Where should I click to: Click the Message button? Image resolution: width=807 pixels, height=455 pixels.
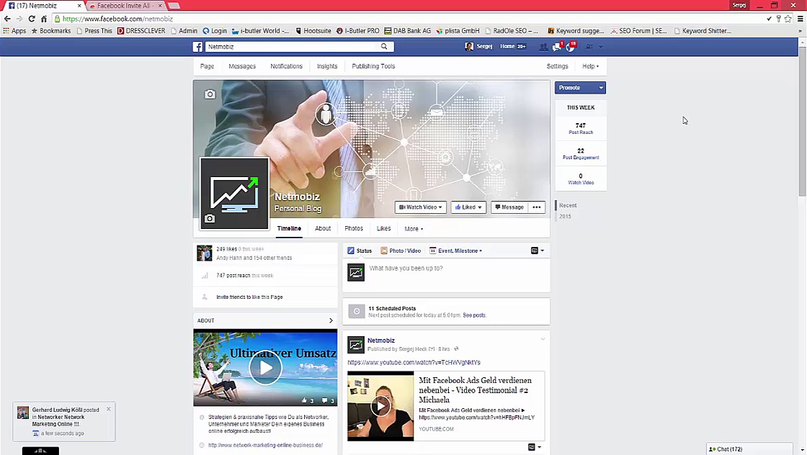[x=509, y=207]
